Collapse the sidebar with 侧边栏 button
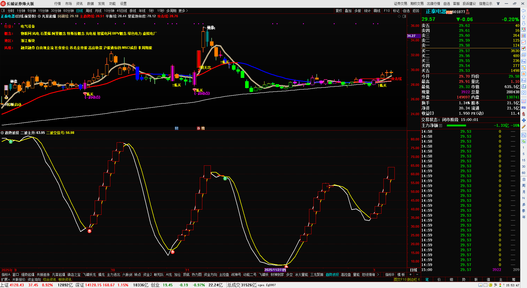 413,279
